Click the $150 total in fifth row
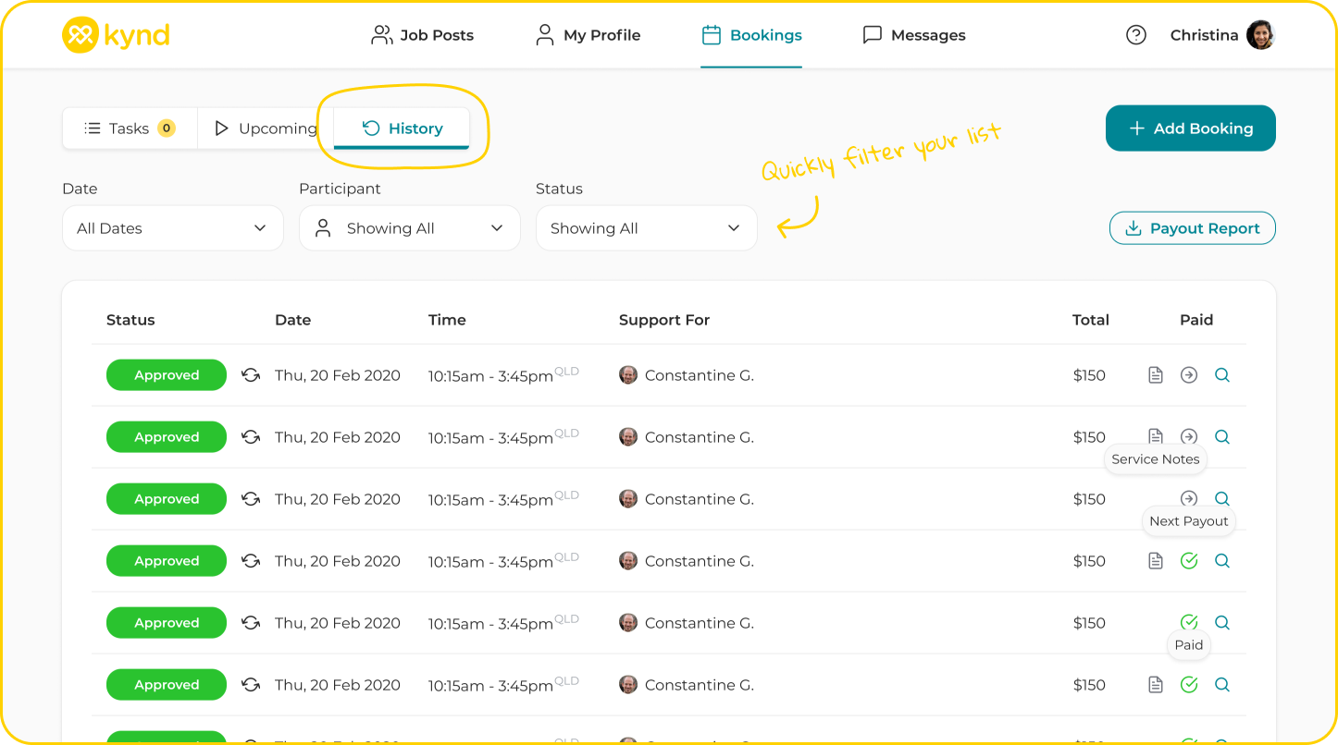This screenshot has height=745, width=1338. tap(1089, 623)
